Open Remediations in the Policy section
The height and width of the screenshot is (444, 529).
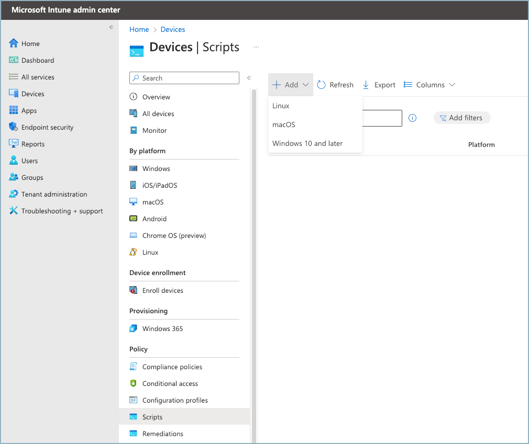point(162,434)
